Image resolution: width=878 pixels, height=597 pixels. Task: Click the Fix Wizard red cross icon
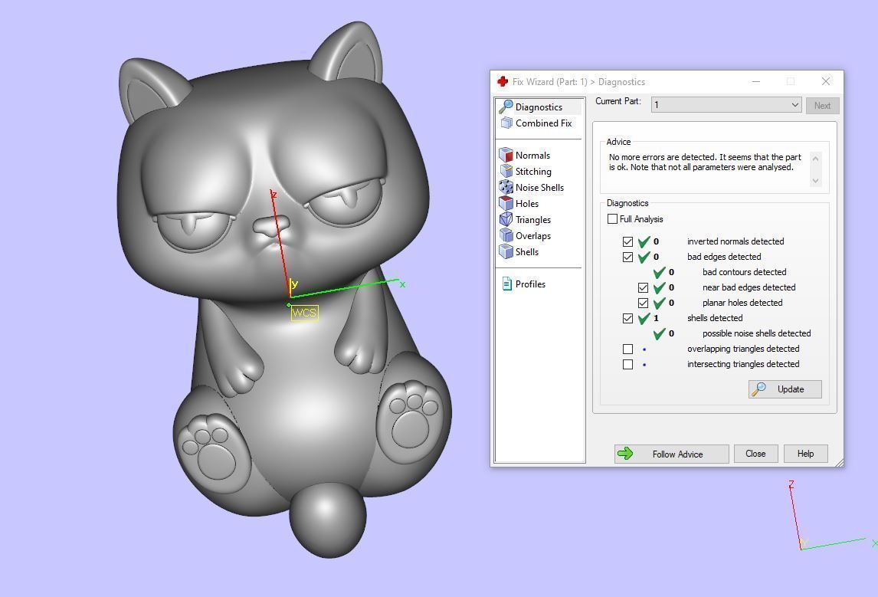(503, 82)
